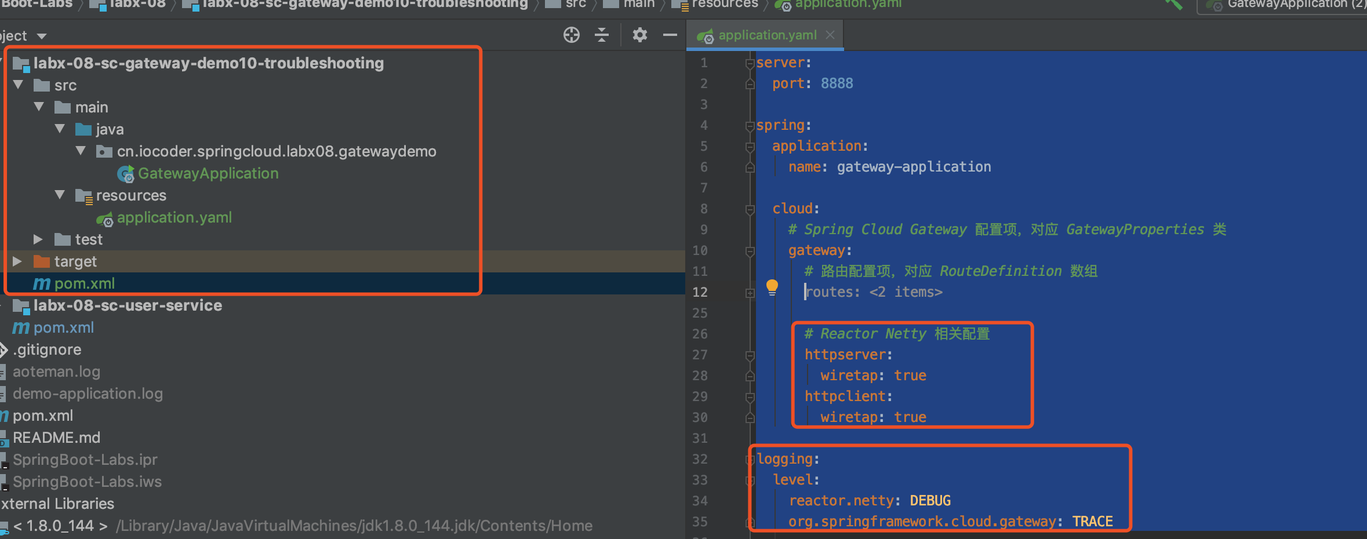Select the aoteman.log file
The width and height of the screenshot is (1367, 539).
(x=56, y=372)
